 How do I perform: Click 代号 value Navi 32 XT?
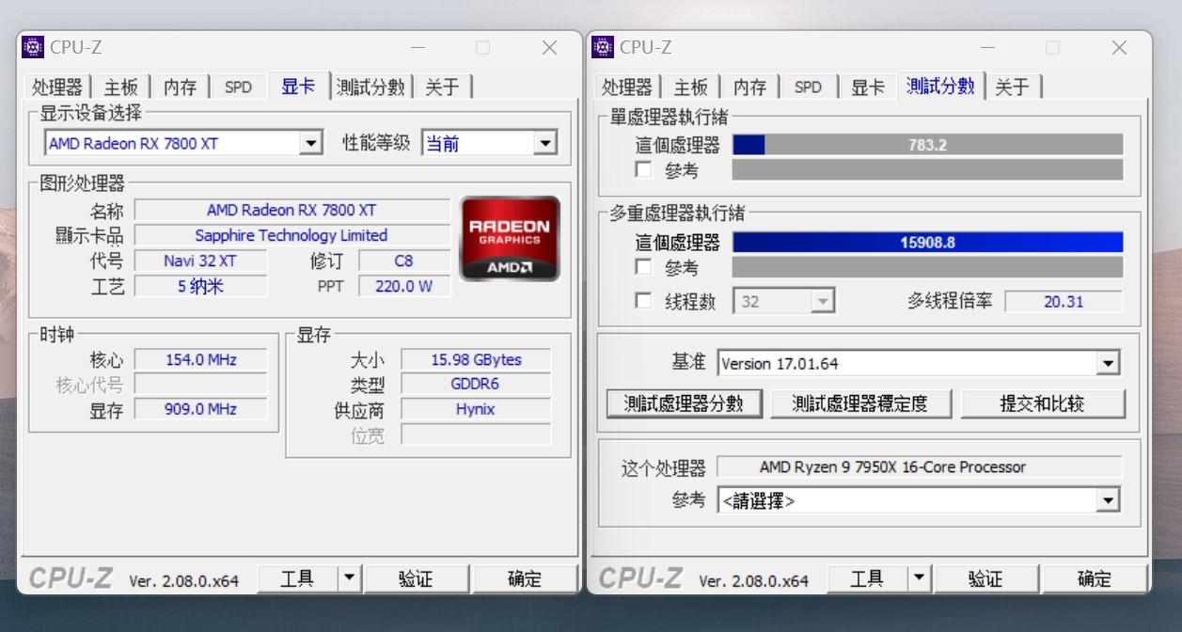pos(200,261)
